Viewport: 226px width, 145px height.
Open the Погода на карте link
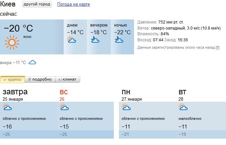[x=73, y=4]
